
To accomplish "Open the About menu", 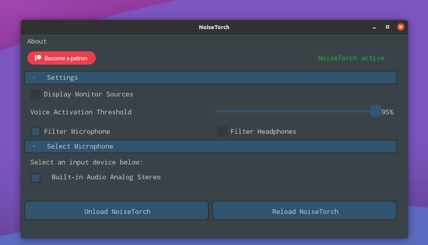I will click(x=37, y=41).
